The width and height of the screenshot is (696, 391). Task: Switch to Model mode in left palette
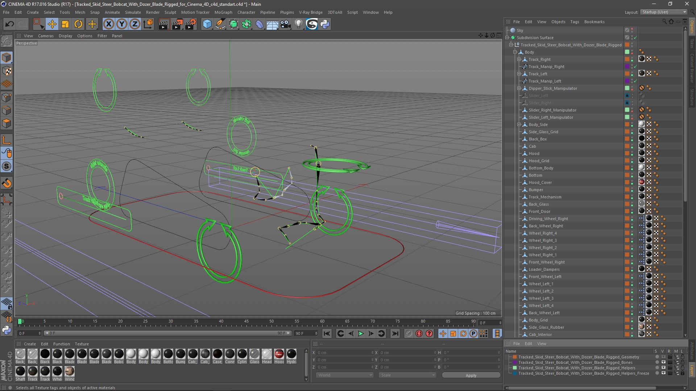(7, 58)
